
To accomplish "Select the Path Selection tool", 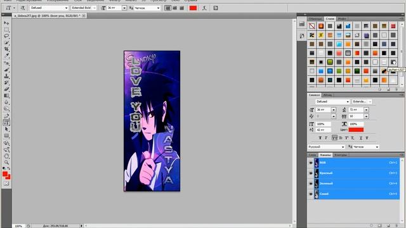I will click(x=6, y=129).
